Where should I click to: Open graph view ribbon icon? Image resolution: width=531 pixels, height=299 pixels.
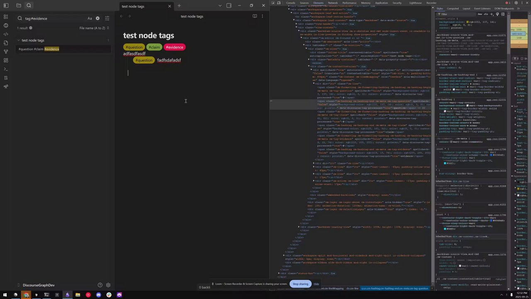click(6, 51)
